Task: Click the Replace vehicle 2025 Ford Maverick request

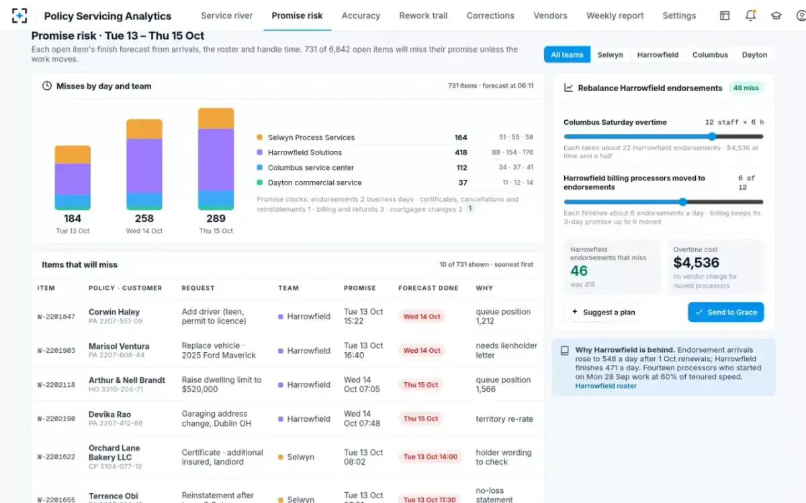Action: click(219, 351)
